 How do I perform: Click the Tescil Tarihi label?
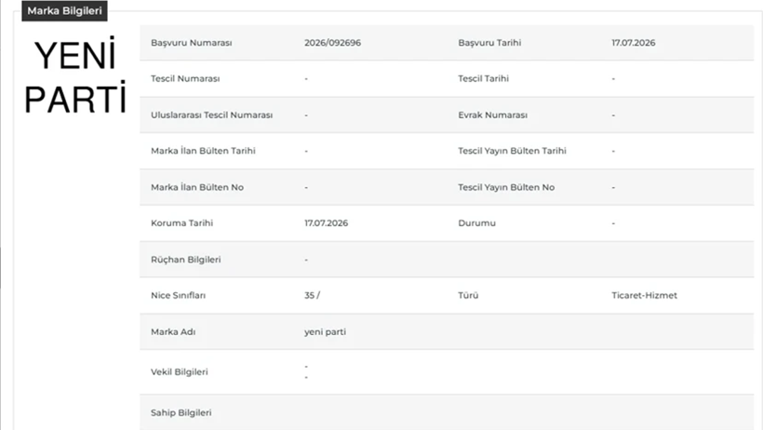pyautogui.click(x=483, y=78)
